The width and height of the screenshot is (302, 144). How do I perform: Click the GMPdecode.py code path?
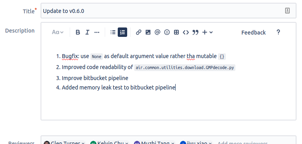pos(185,67)
